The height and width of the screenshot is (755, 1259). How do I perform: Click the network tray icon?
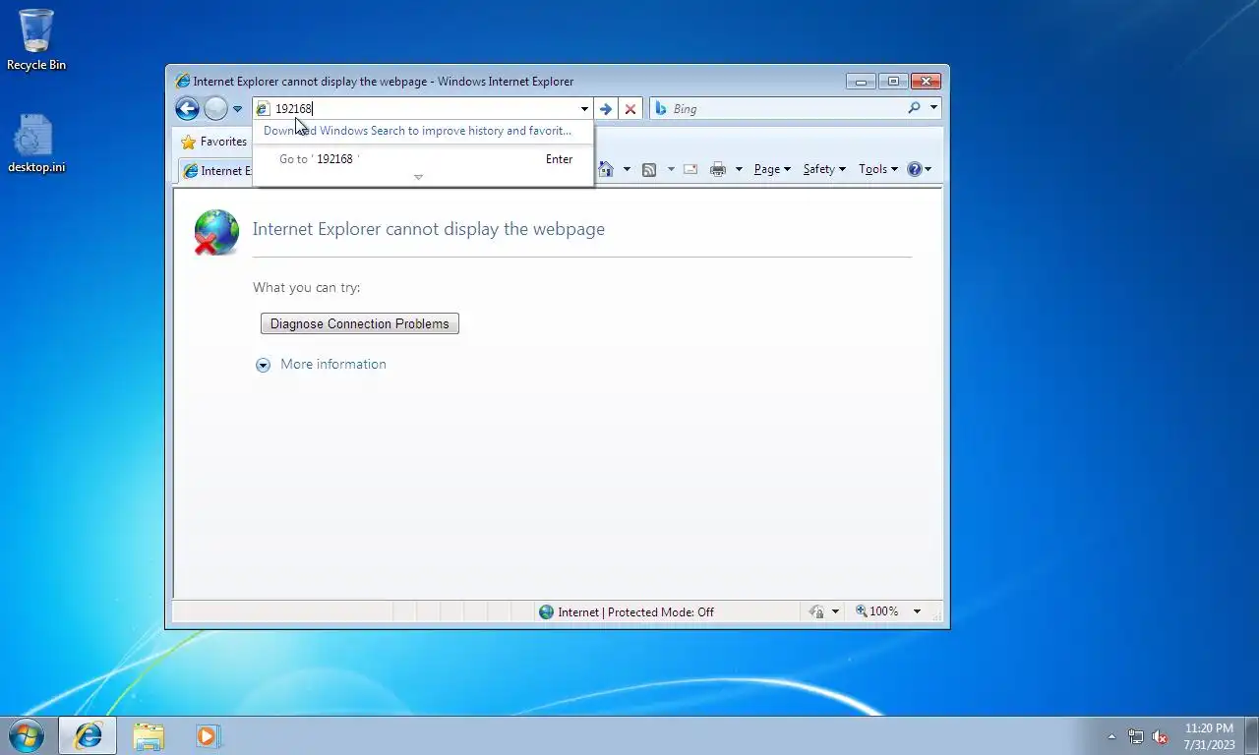1136,736
